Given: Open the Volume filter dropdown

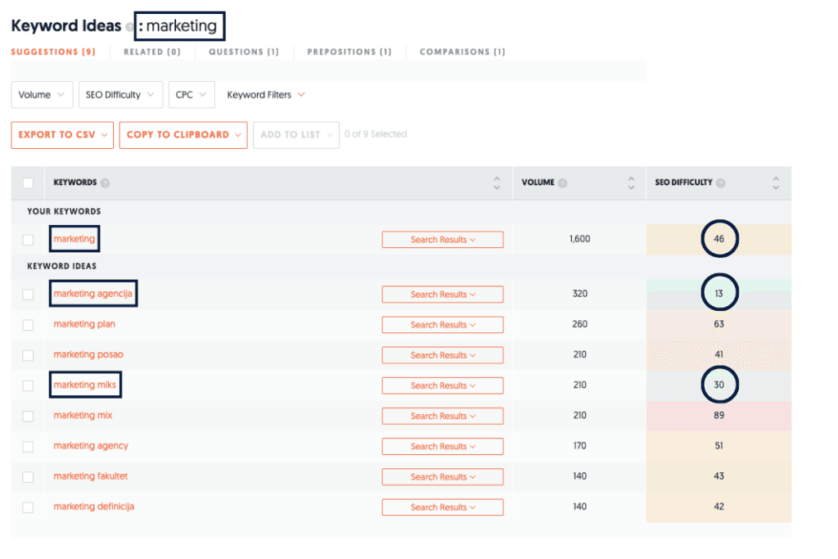Looking at the screenshot, I should click(42, 95).
